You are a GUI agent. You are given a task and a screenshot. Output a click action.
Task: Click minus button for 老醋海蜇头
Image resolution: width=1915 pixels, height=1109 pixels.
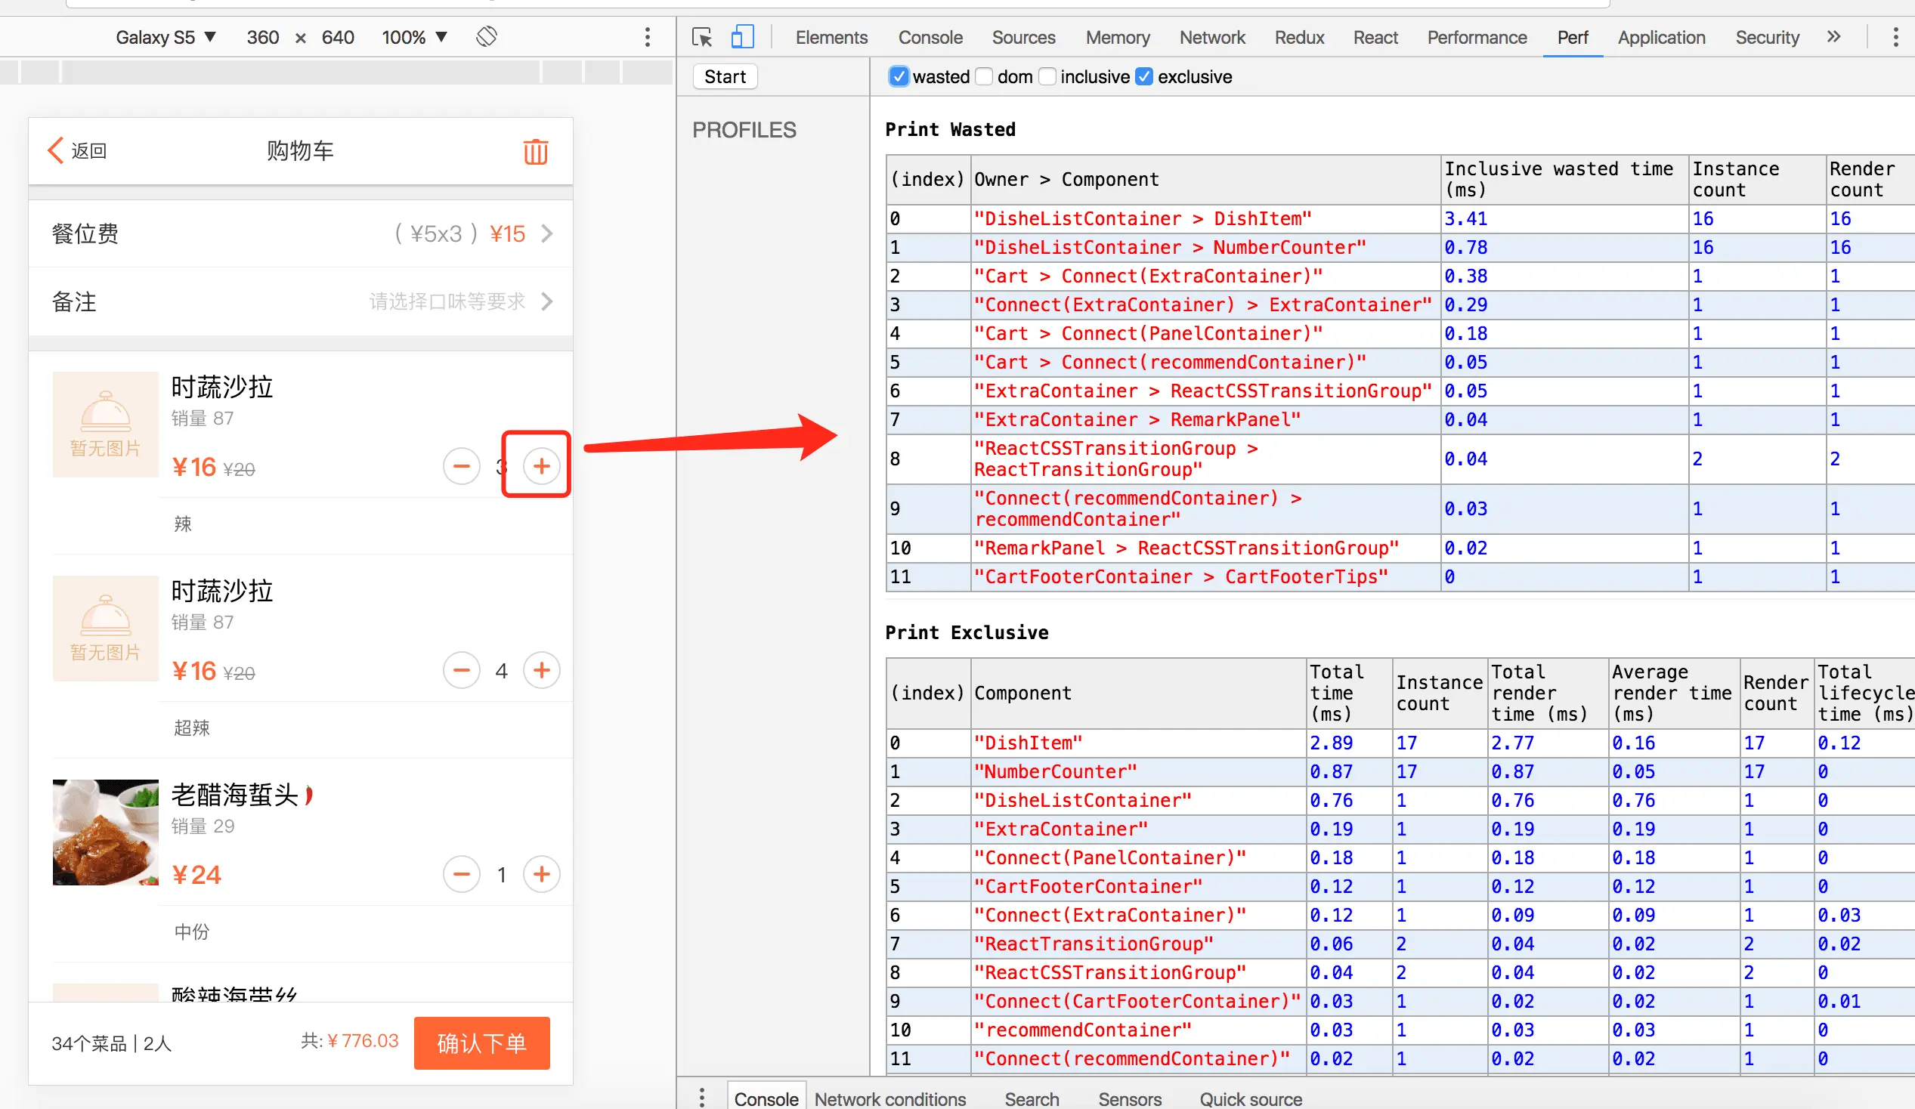[x=461, y=874]
